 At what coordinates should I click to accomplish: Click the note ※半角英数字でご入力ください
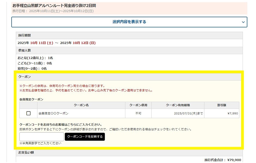pyautogui.click(x=40, y=143)
